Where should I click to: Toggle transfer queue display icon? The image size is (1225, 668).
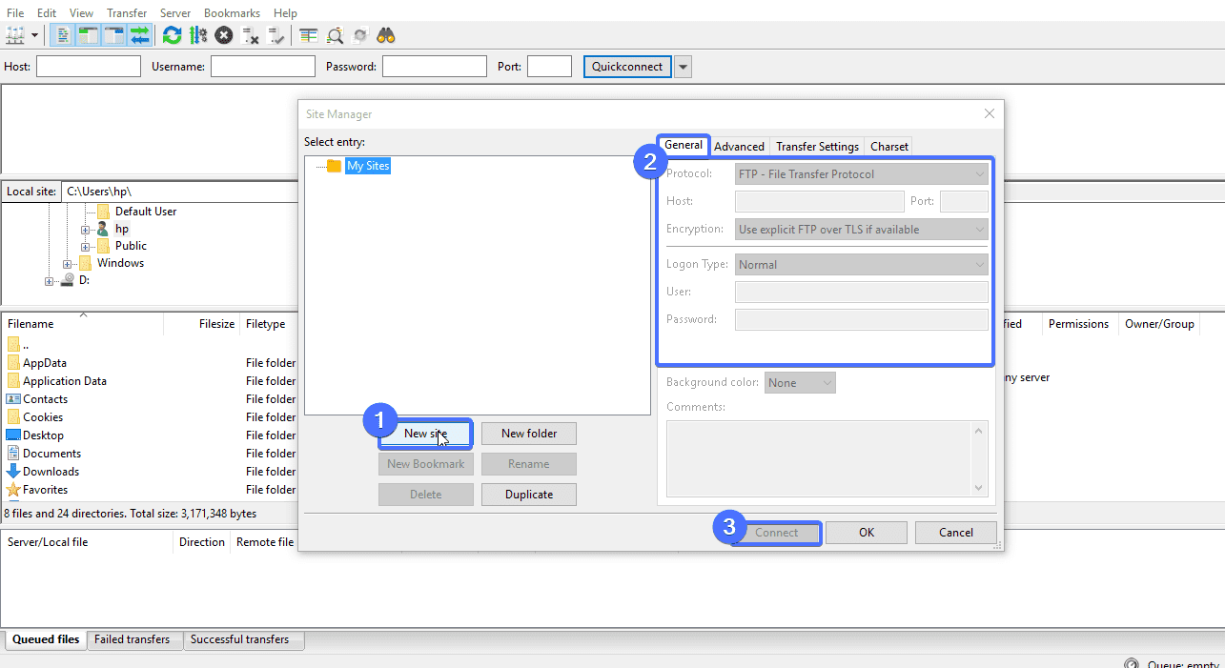[x=140, y=35]
